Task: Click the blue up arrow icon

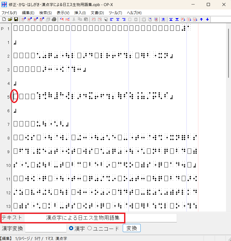Action: pos(201,19)
